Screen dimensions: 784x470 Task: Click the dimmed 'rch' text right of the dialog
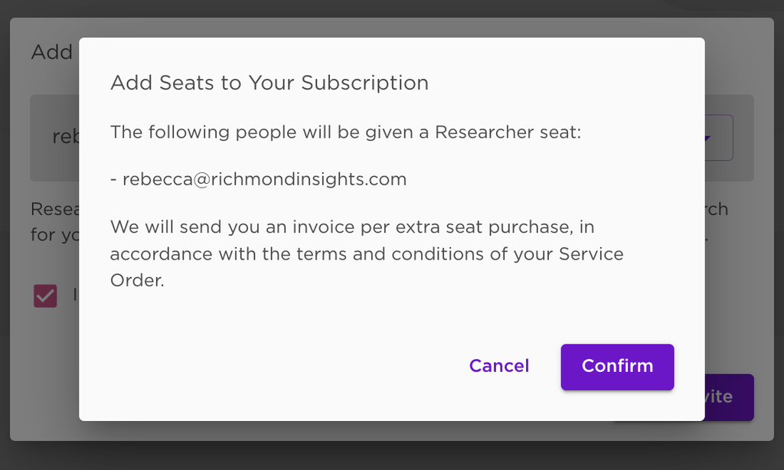[717, 209]
